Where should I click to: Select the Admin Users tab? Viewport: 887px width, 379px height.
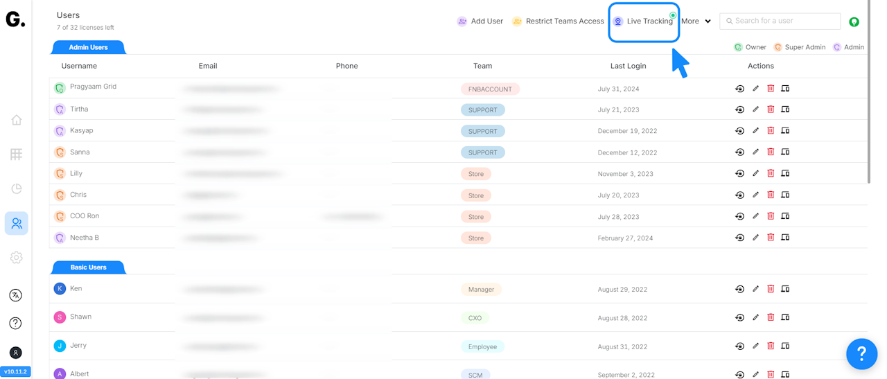[x=89, y=47]
